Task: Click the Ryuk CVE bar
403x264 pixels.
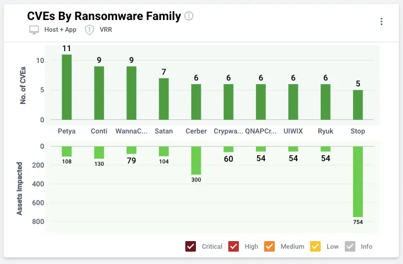Action: coord(325,102)
